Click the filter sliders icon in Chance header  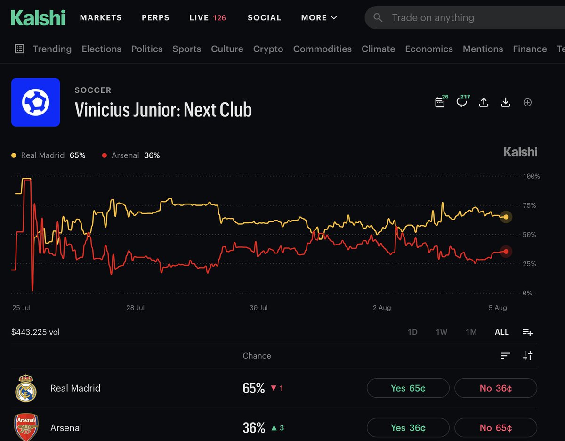click(x=528, y=356)
